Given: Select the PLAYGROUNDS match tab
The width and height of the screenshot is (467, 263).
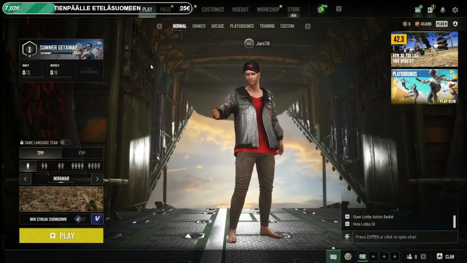Looking at the screenshot, I should 242,26.
